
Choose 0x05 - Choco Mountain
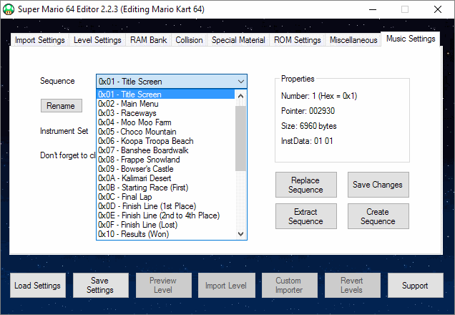tap(165, 132)
